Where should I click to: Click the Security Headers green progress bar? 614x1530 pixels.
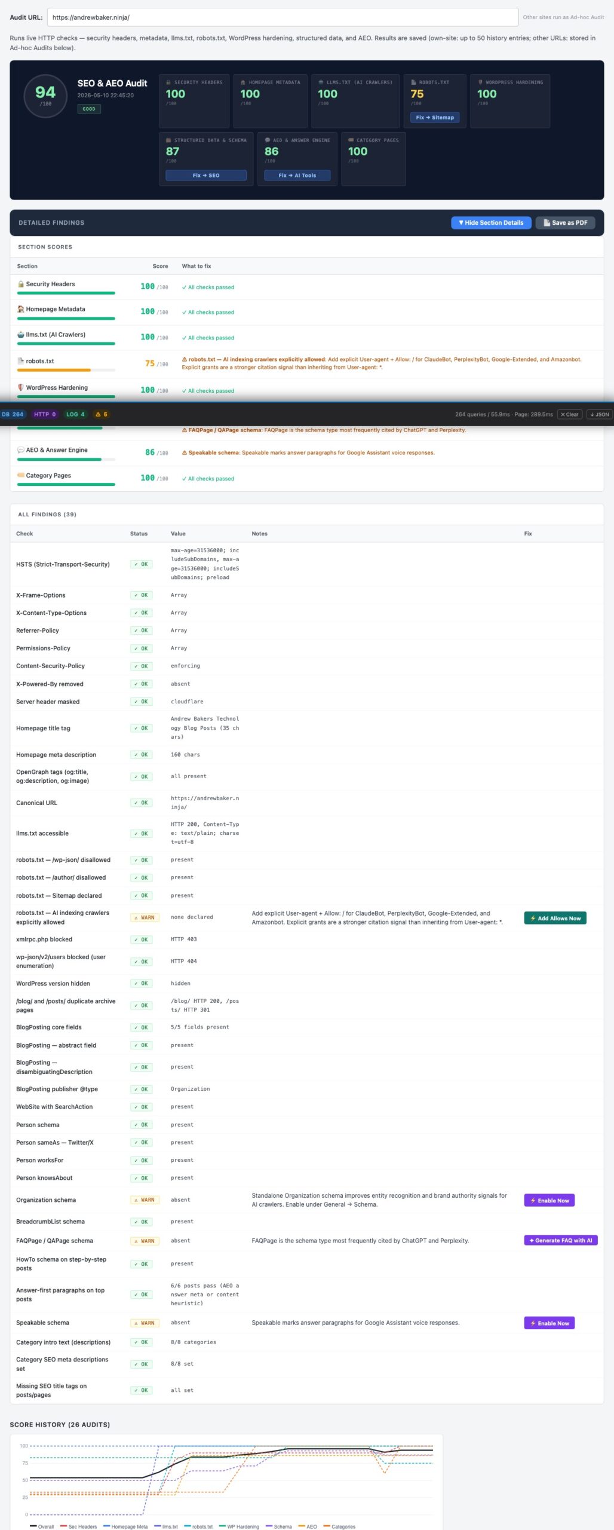click(66, 293)
